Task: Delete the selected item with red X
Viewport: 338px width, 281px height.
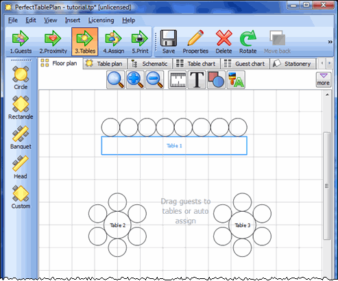Action: 224,42
